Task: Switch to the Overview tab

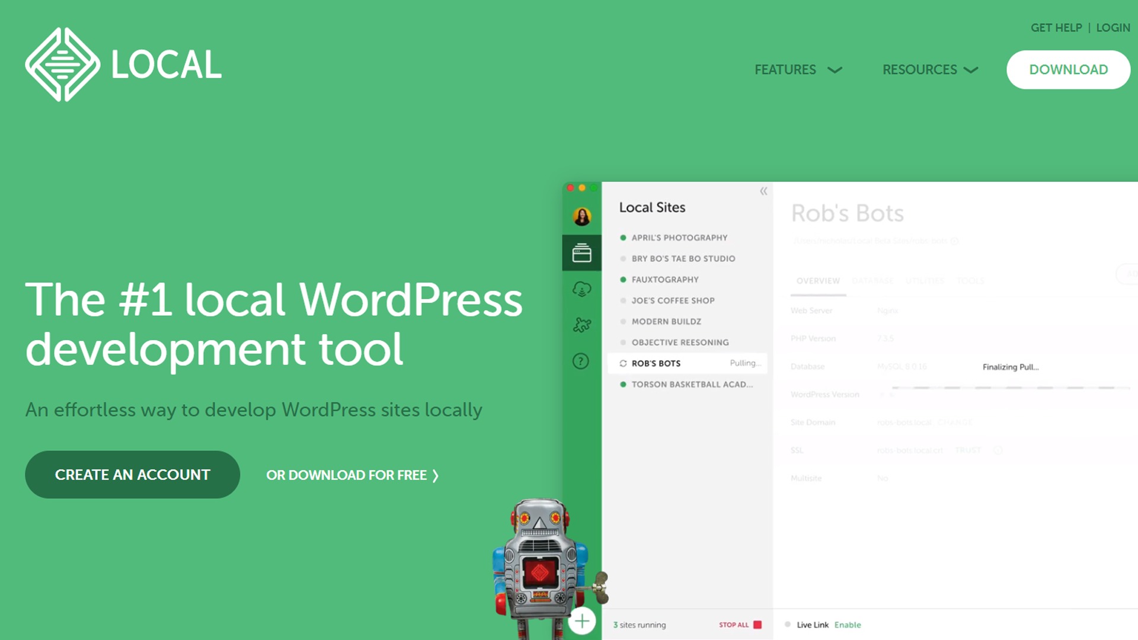Action: (818, 281)
